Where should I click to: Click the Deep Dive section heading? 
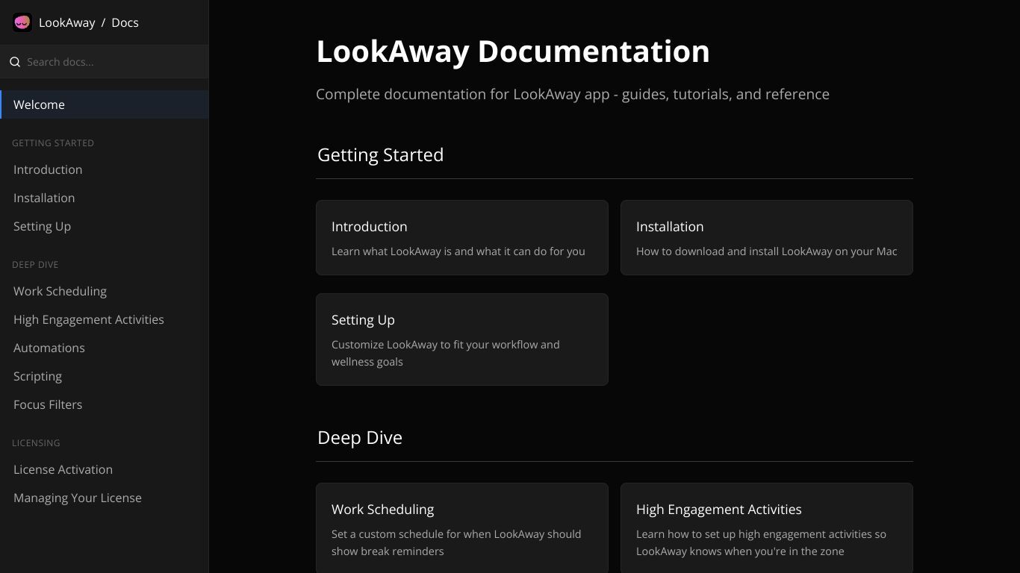360,438
